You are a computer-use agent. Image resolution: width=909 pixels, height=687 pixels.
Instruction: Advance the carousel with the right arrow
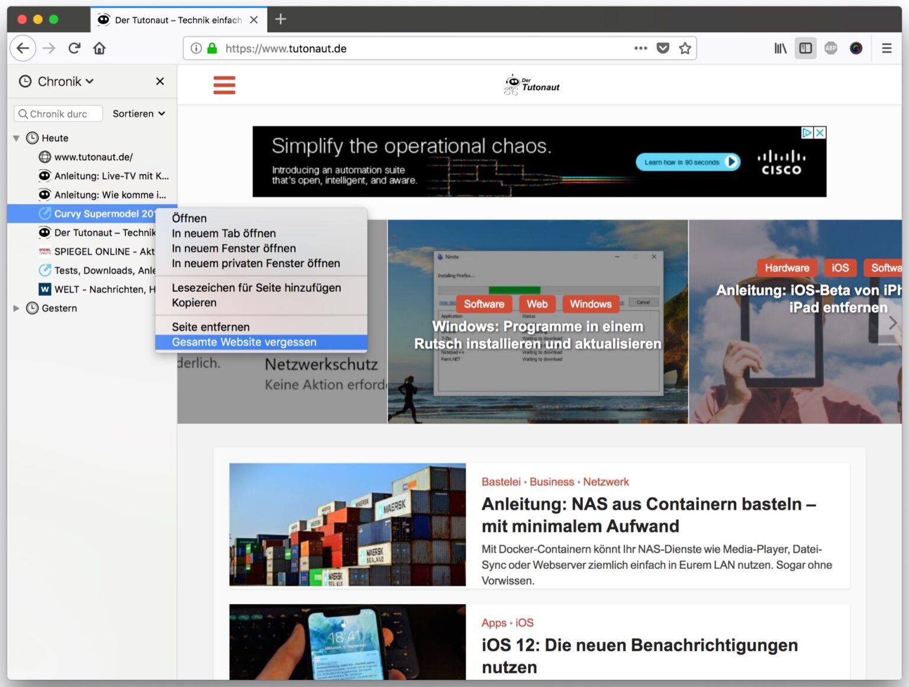click(x=892, y=322)
